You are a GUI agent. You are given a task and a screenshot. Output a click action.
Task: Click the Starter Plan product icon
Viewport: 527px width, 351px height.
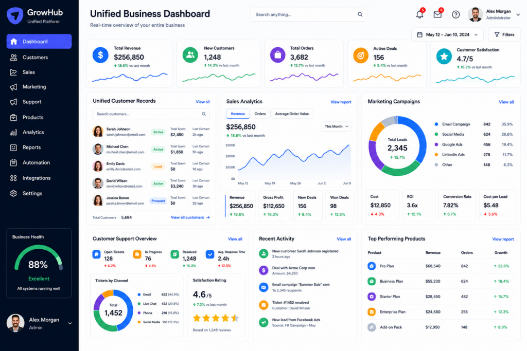pos(372,297)
